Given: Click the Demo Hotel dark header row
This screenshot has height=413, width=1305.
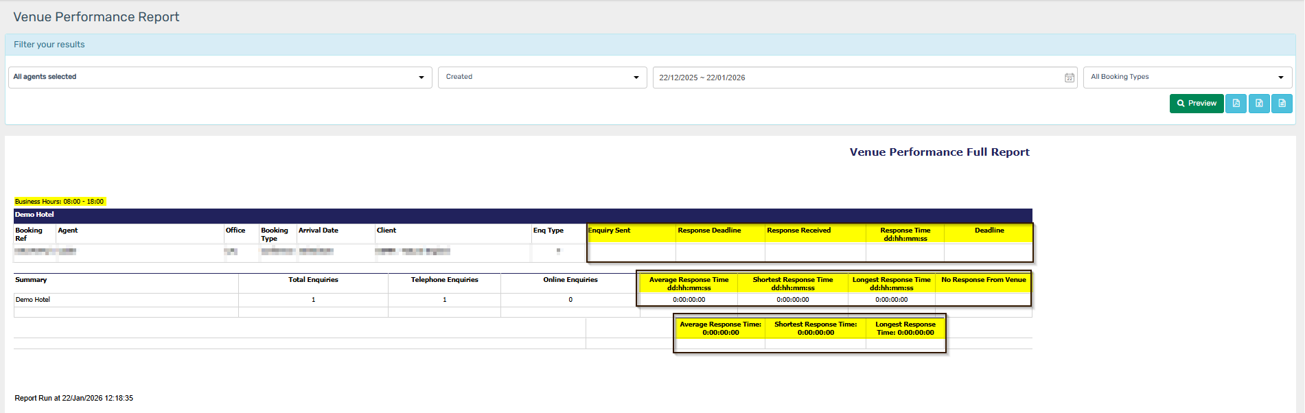Looking at the screenshot, I should pos(523,215).
